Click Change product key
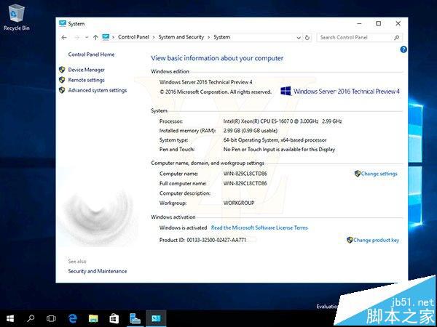437x327 pixels. 377,240
